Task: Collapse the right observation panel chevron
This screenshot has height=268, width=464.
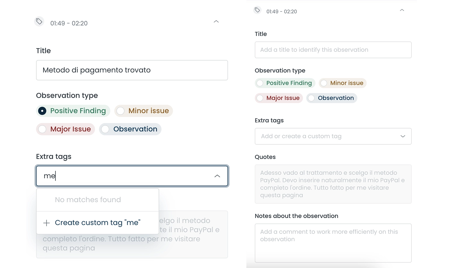Action: point(402,10)
